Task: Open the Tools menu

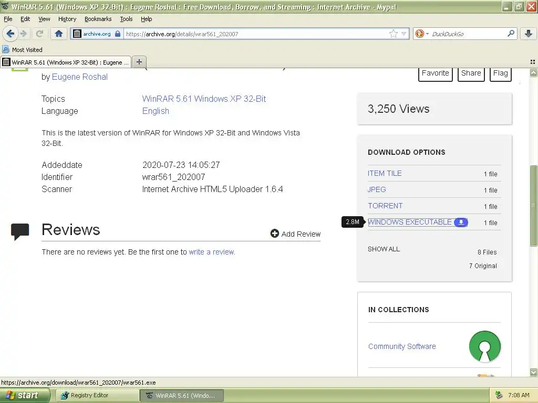Action: (126, 19)
